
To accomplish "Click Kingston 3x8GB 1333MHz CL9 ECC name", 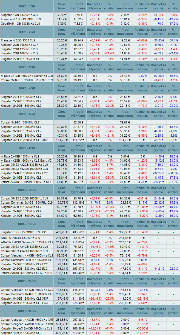I will [x=24, y=303].
